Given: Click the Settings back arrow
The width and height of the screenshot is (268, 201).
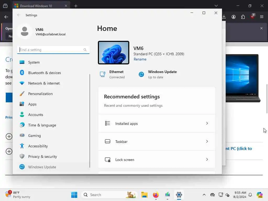Looking at the screenshot, I should (19, 15).
